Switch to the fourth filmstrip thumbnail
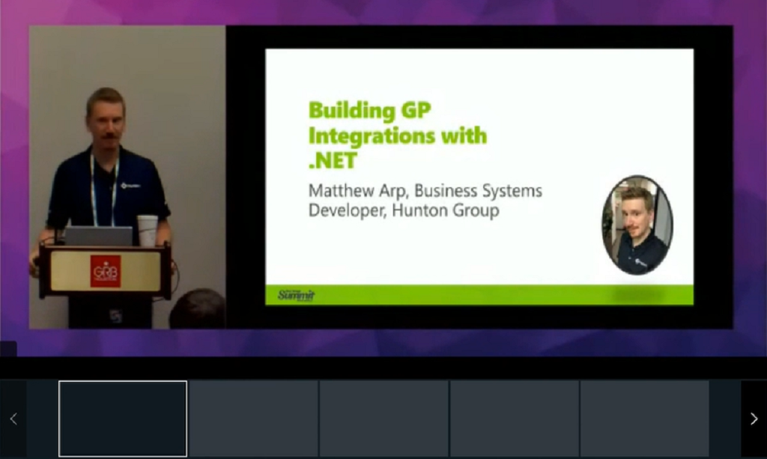 tap(514, 419)
